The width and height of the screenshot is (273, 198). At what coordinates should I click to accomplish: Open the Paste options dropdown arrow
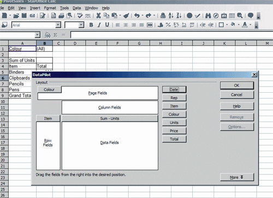pyautogui.click(x=120, y=16)
